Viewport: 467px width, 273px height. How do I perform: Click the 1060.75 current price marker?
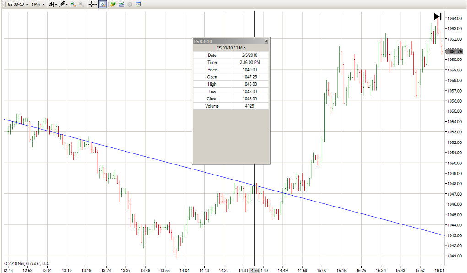(454, 52)
